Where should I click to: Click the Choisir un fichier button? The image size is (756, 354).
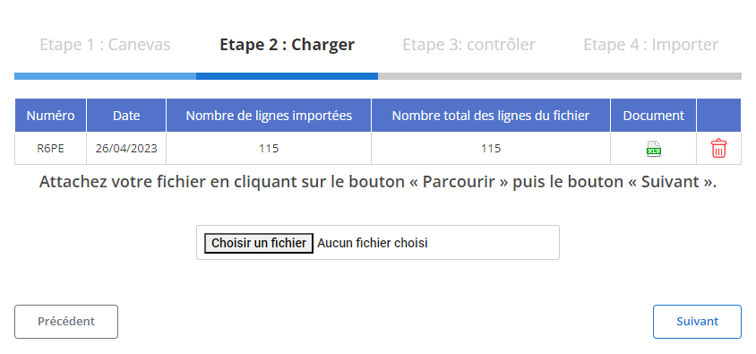click(259, 243)
